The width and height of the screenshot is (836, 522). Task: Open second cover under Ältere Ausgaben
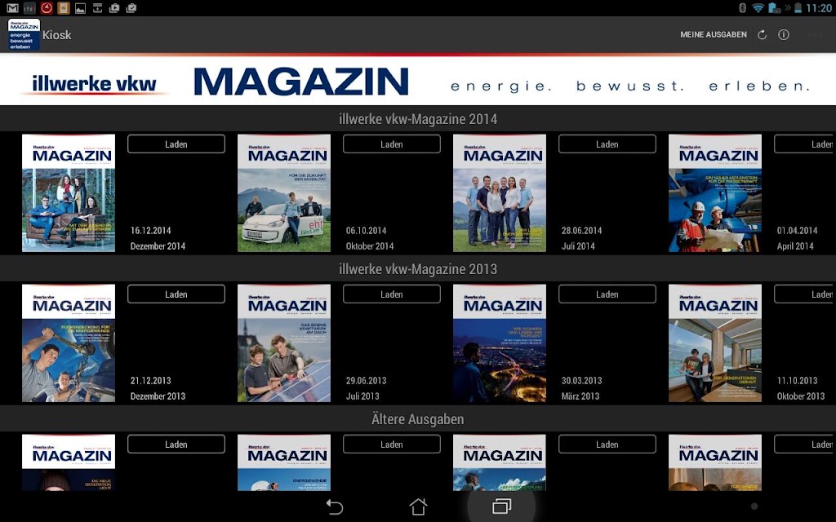(283, 462)
